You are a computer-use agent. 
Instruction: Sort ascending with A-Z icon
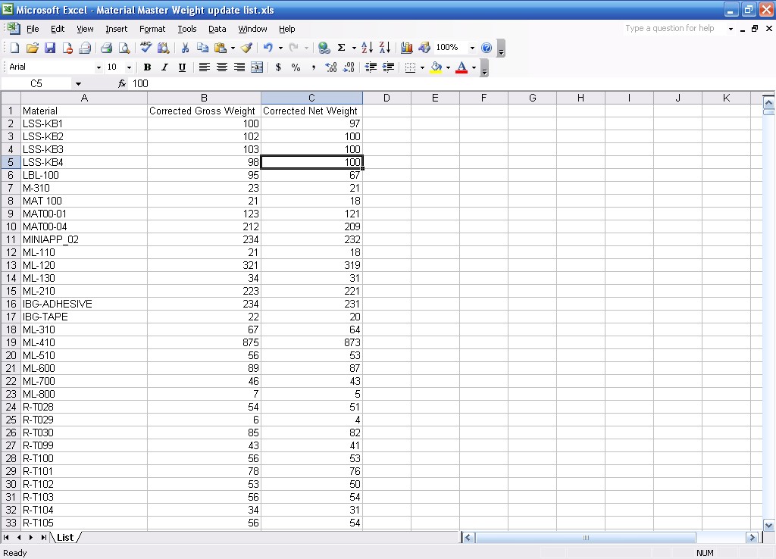pyautogui.click(x=367, y=48)
